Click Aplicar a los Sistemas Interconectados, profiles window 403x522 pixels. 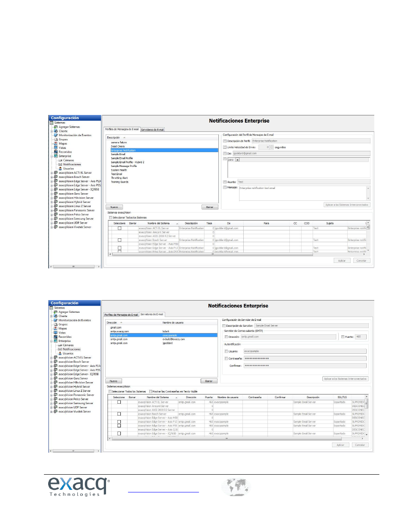coord(347,205)
